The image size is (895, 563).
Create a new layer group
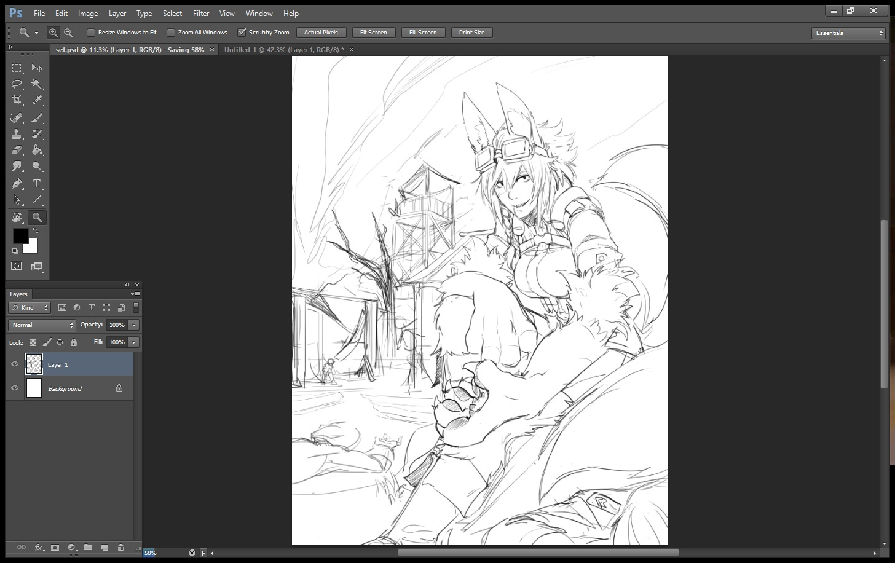click(88, 547)
